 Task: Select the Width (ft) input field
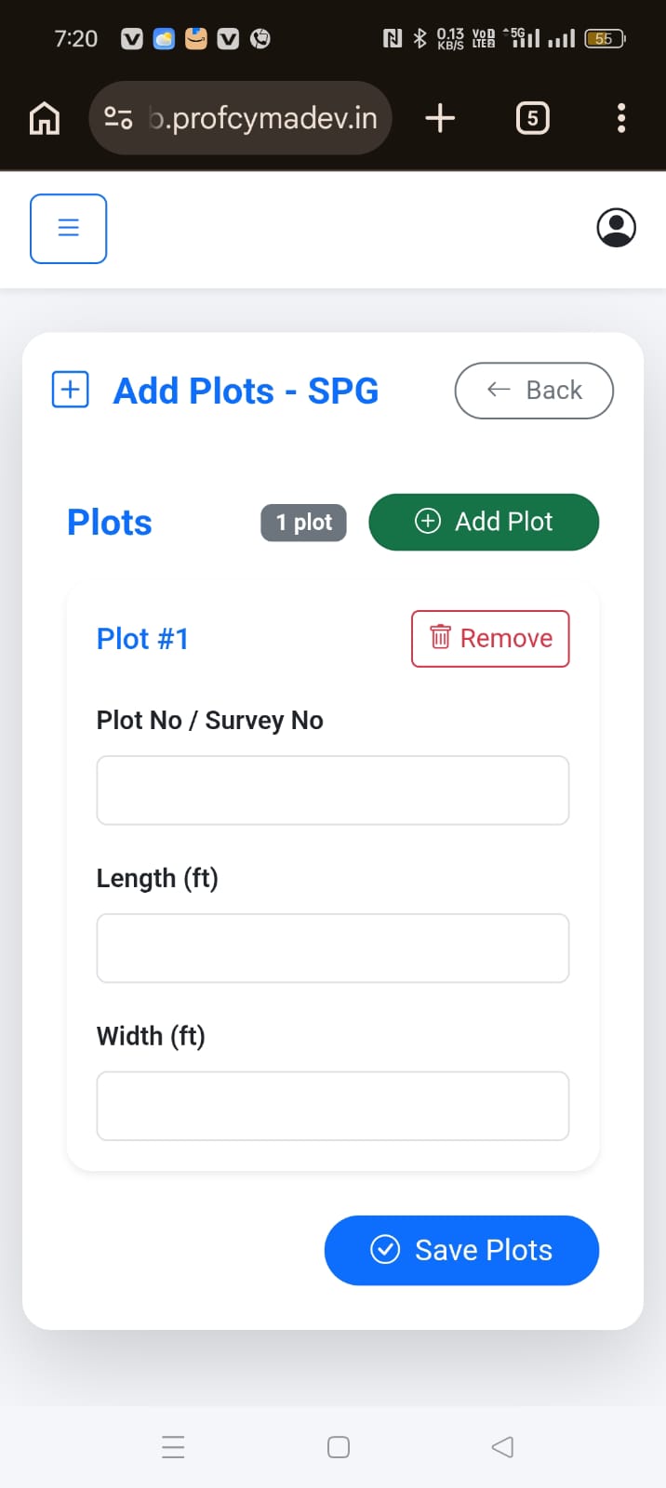click(333, 1106)
